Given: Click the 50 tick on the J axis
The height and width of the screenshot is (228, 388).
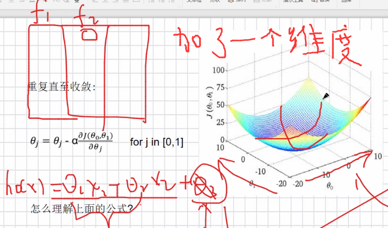Looking at the screenshot, I should tap(220, 105).
